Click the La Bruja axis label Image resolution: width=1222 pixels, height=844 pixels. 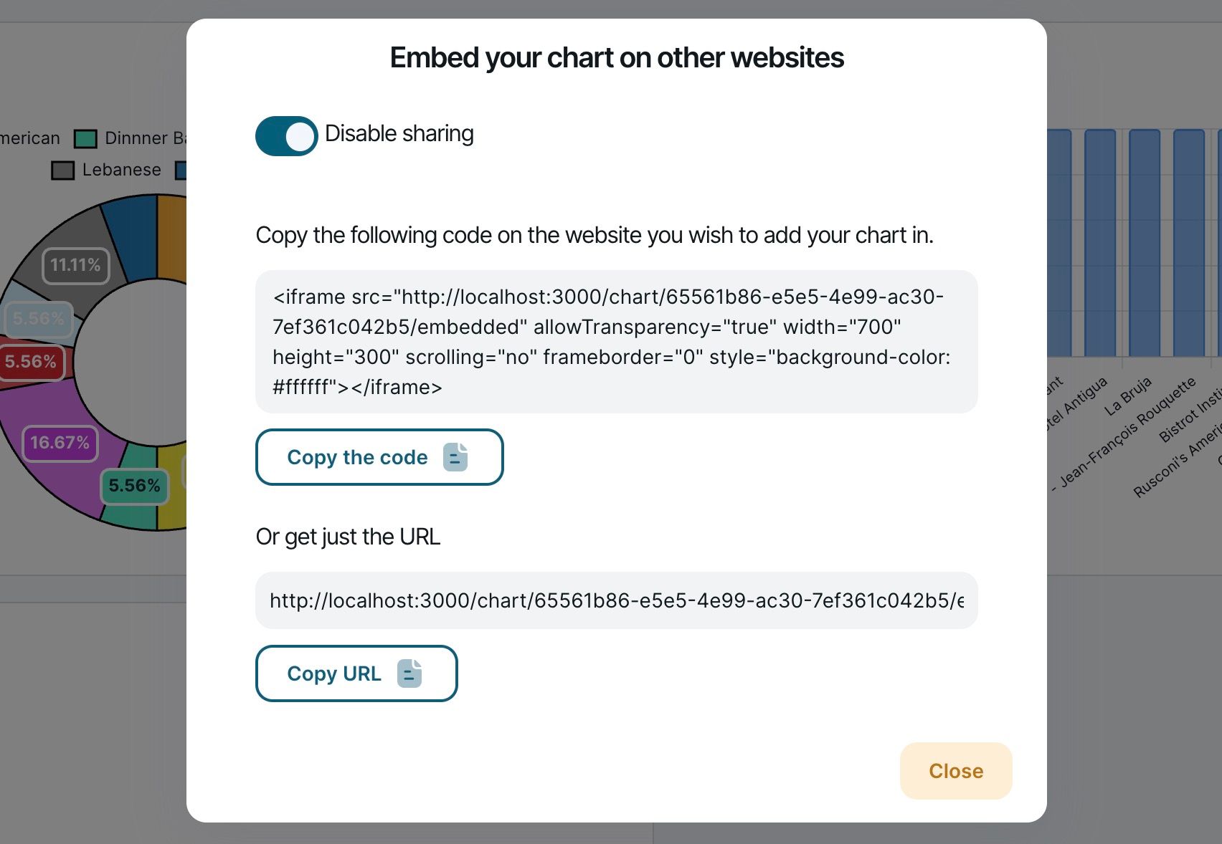pos(1128,395)
